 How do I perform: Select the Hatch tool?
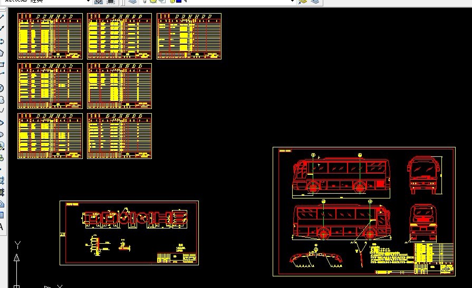click(2, 181)
